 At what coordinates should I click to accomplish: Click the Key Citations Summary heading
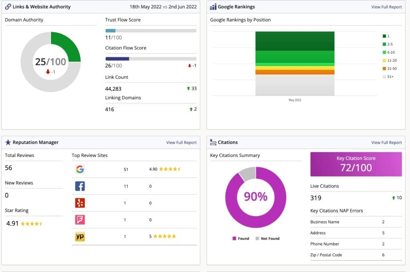click(235, 155)
